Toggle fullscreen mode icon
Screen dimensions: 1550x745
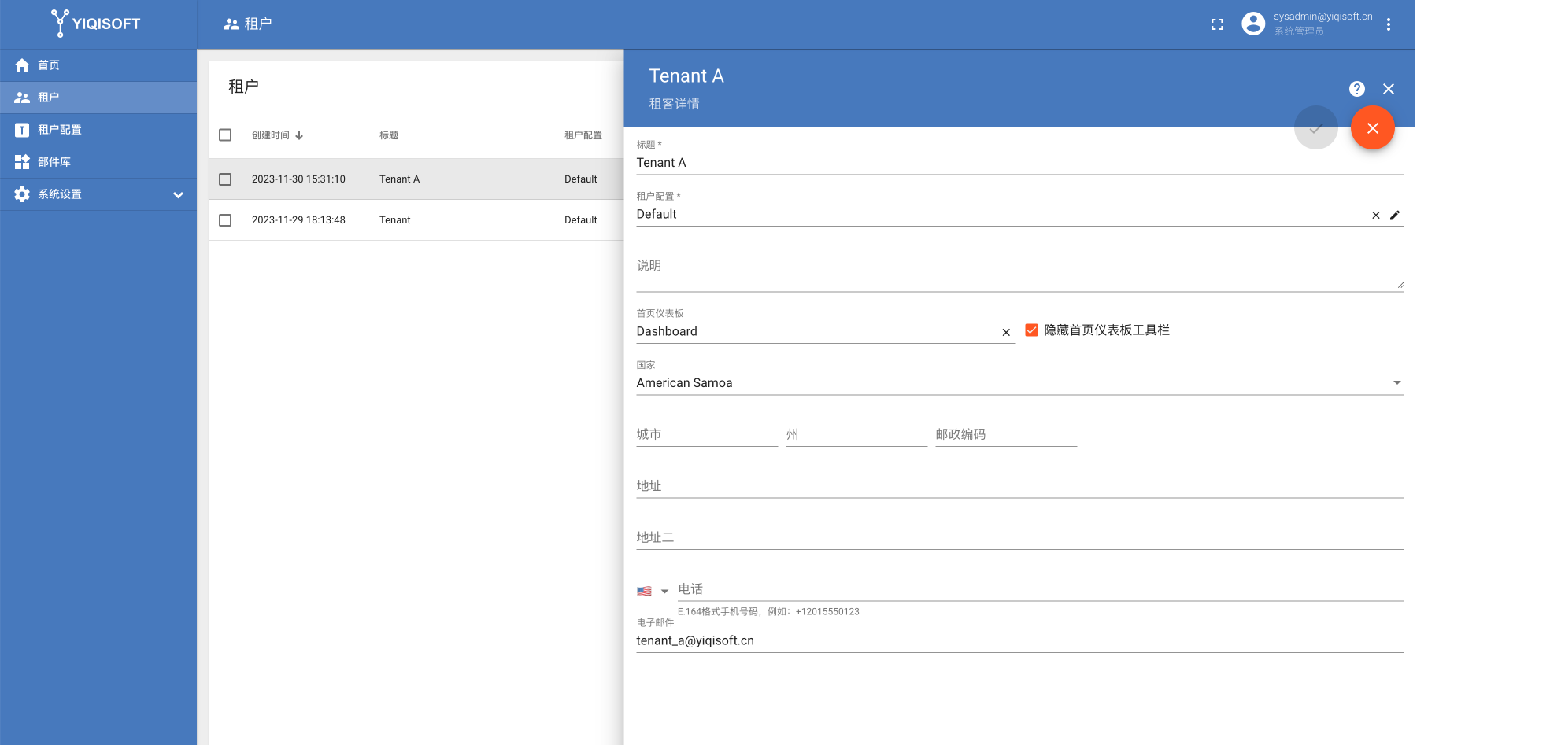tap(1217, 24)
